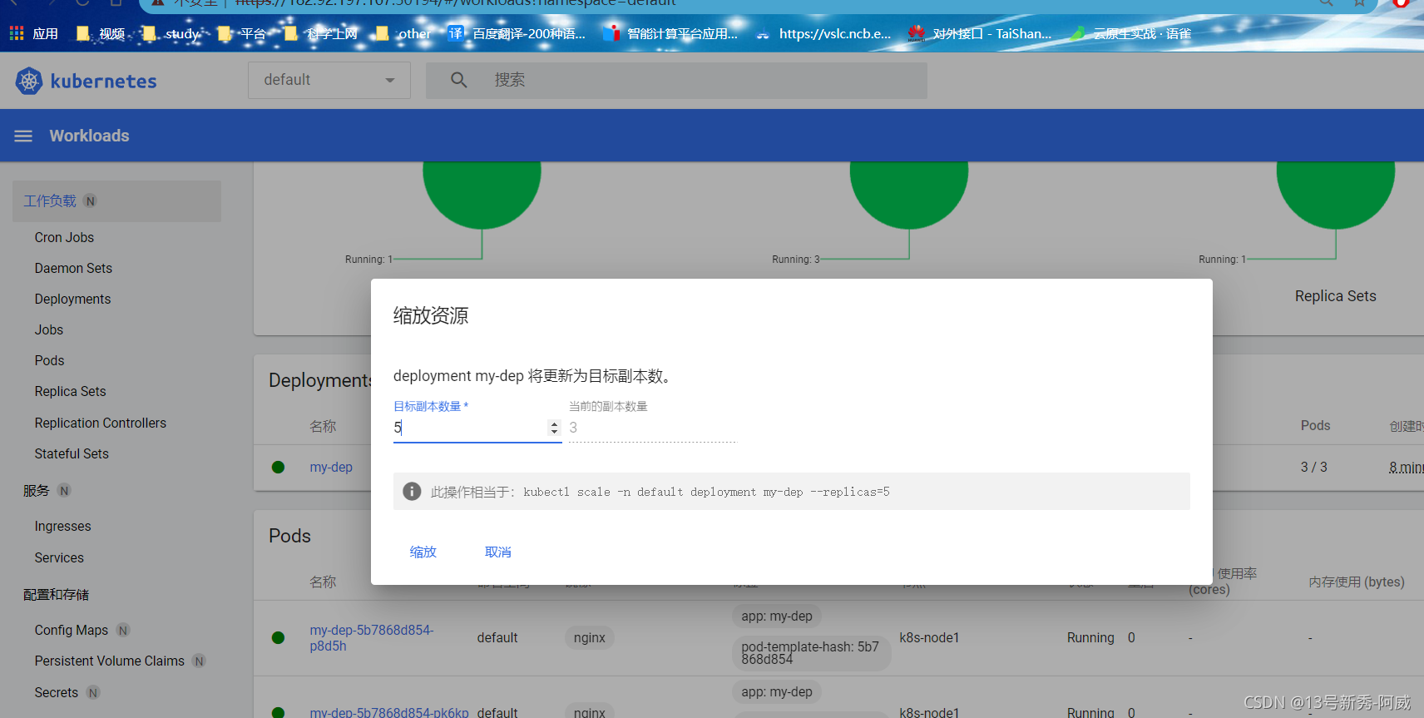Image resolution: width=1424 pixels, height=718 pixels.
Task: Select 配置和存储 section in the sidebar
Action: [56, 595]
